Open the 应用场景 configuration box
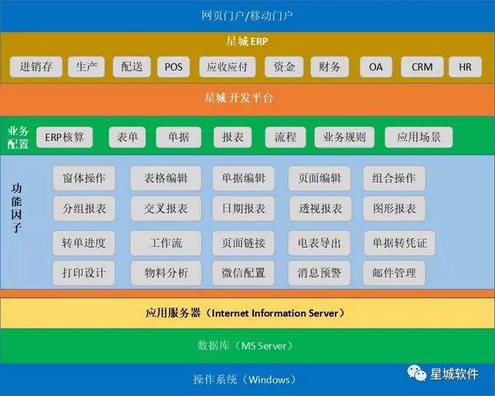This screenshot has width=495, height=396. pyautogui.click(x=419, y=137)
